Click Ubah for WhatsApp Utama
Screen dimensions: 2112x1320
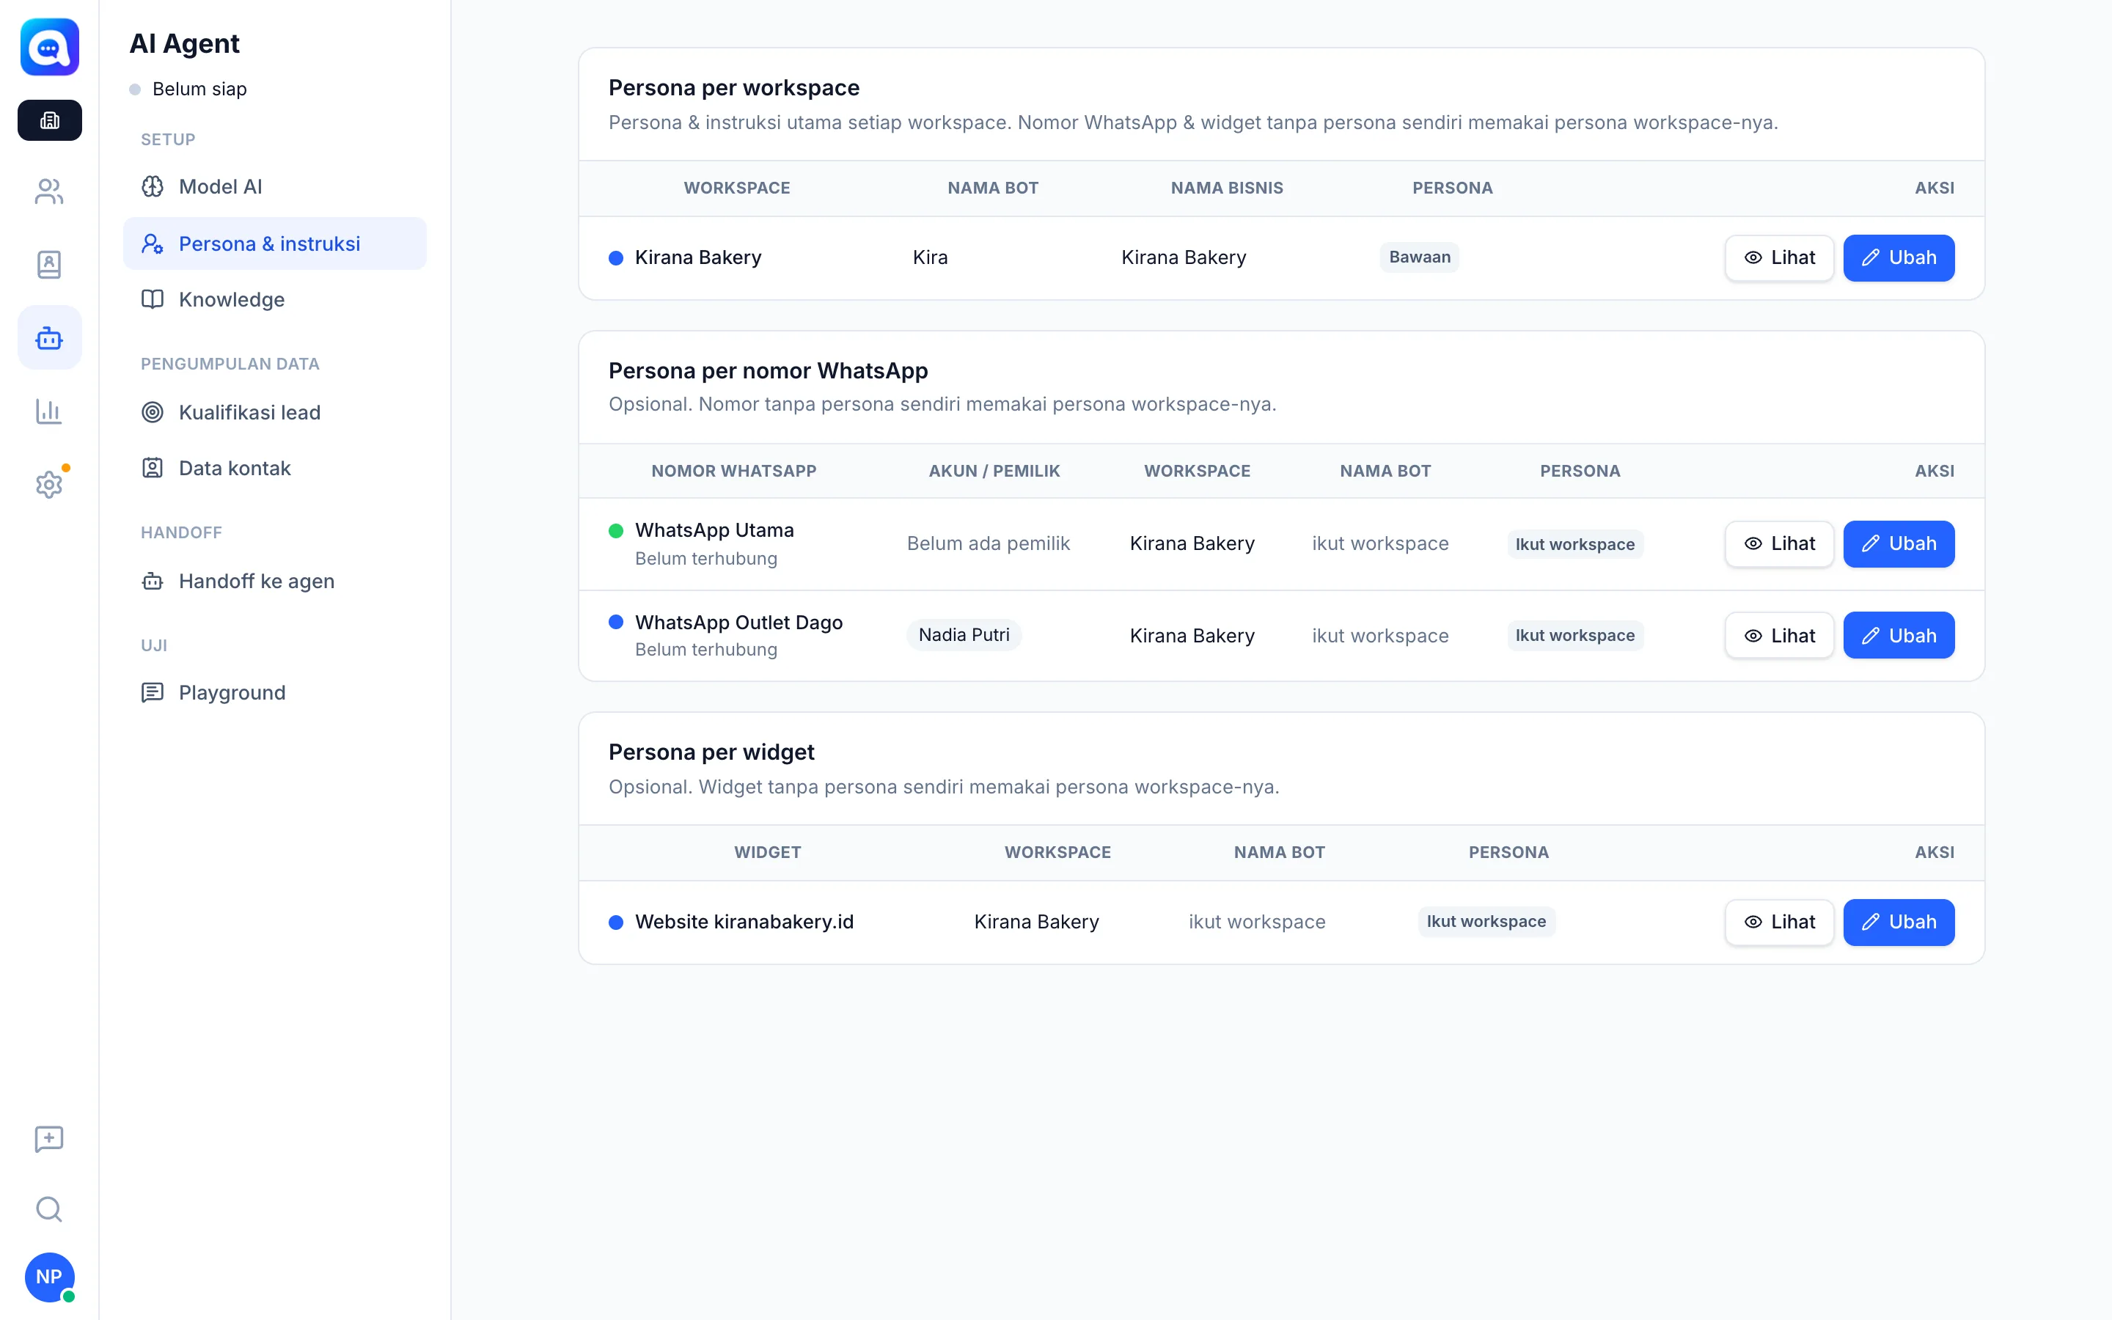coord(1898,544)
